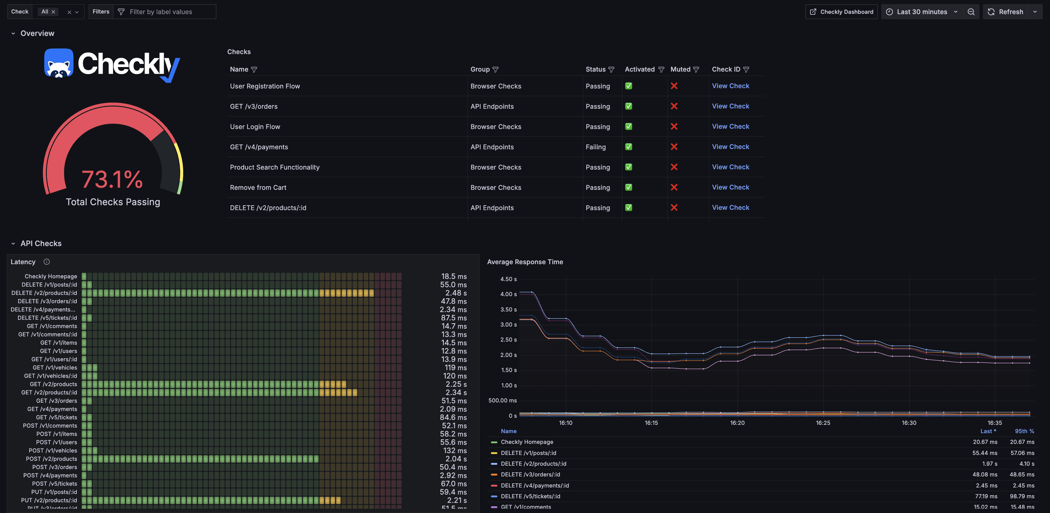Screen dimensions: 1050x513
Task: Click the Group column filter icon
Action: tap(495, 70)
